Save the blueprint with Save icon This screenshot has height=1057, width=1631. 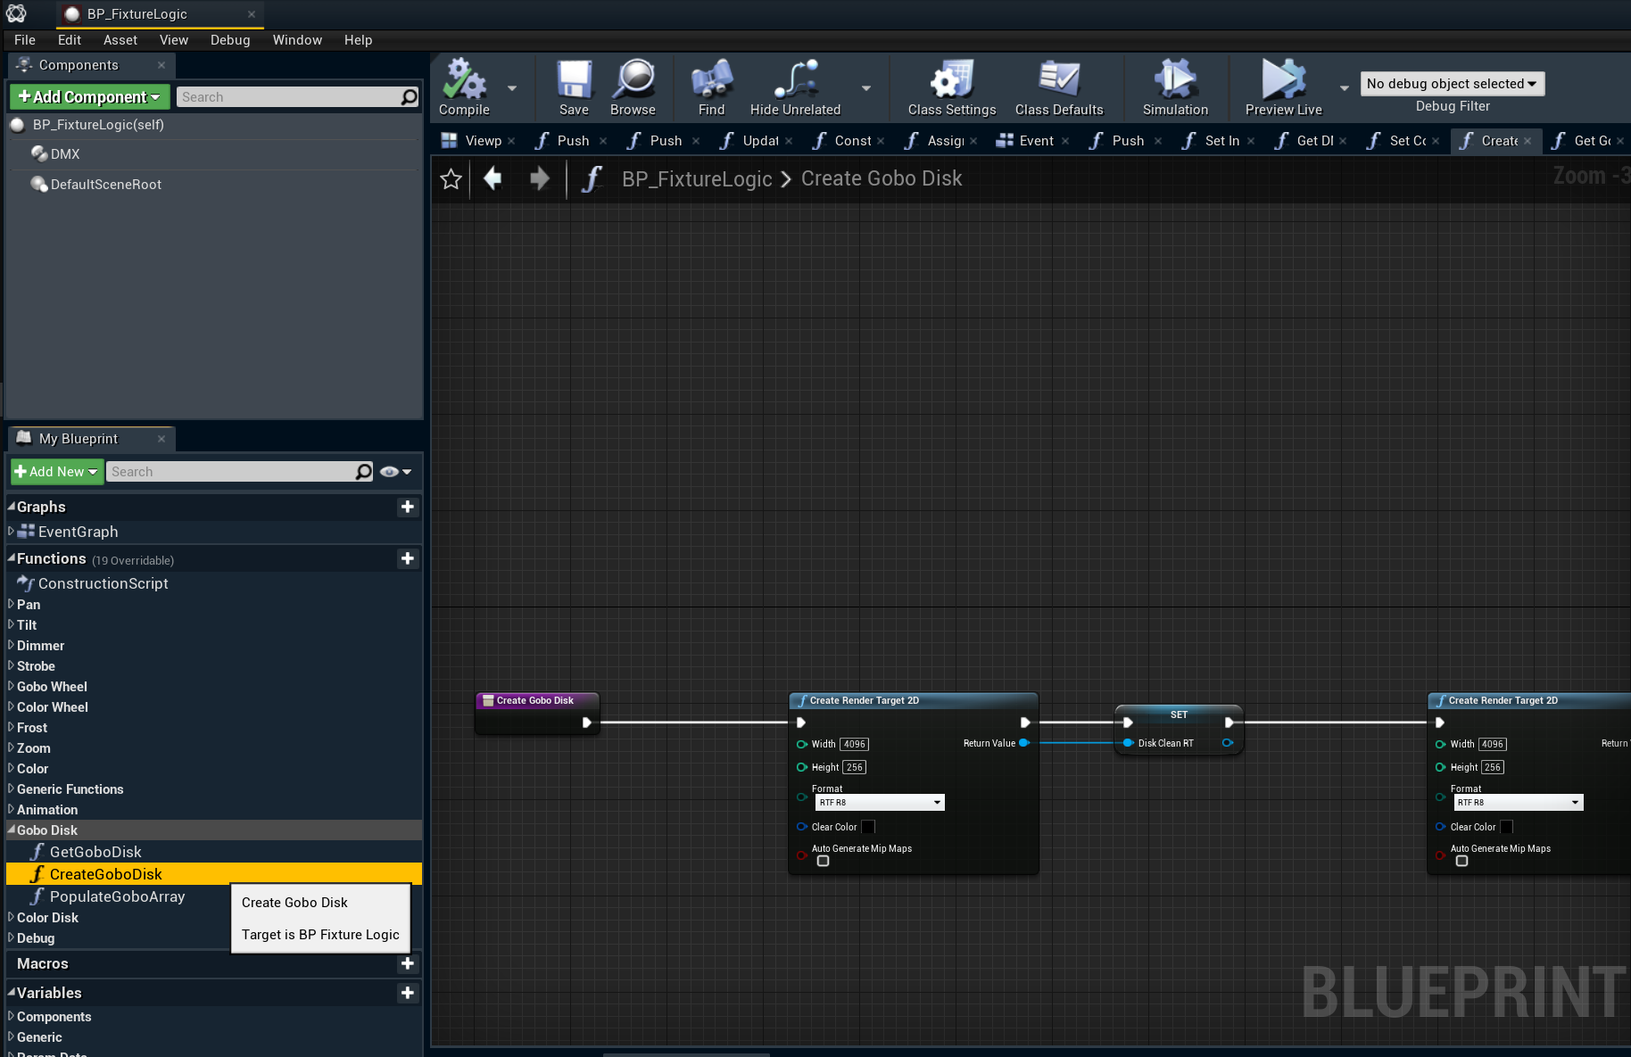[574, 81]
